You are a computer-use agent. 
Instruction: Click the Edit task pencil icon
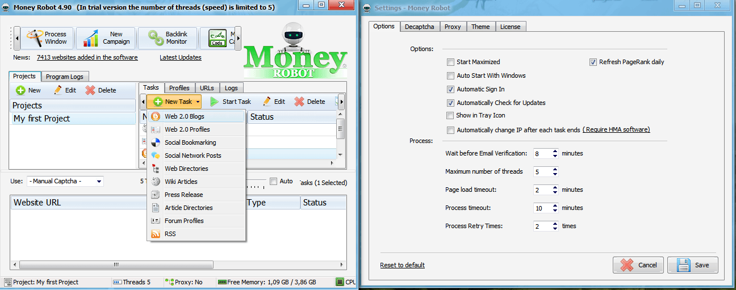coord(267,102)
